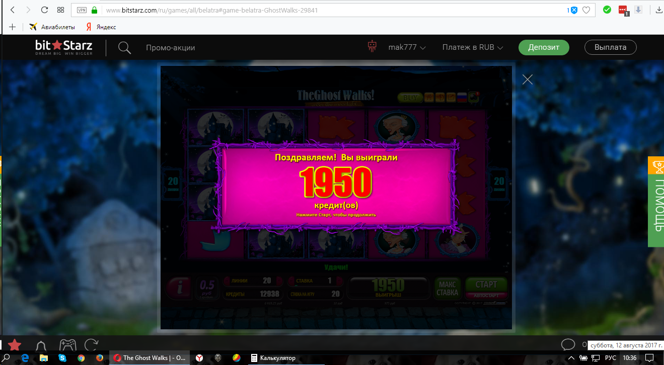Add page to bookmarks with heart icon
The image size is (664, 365).
click(x=586, y=10)
